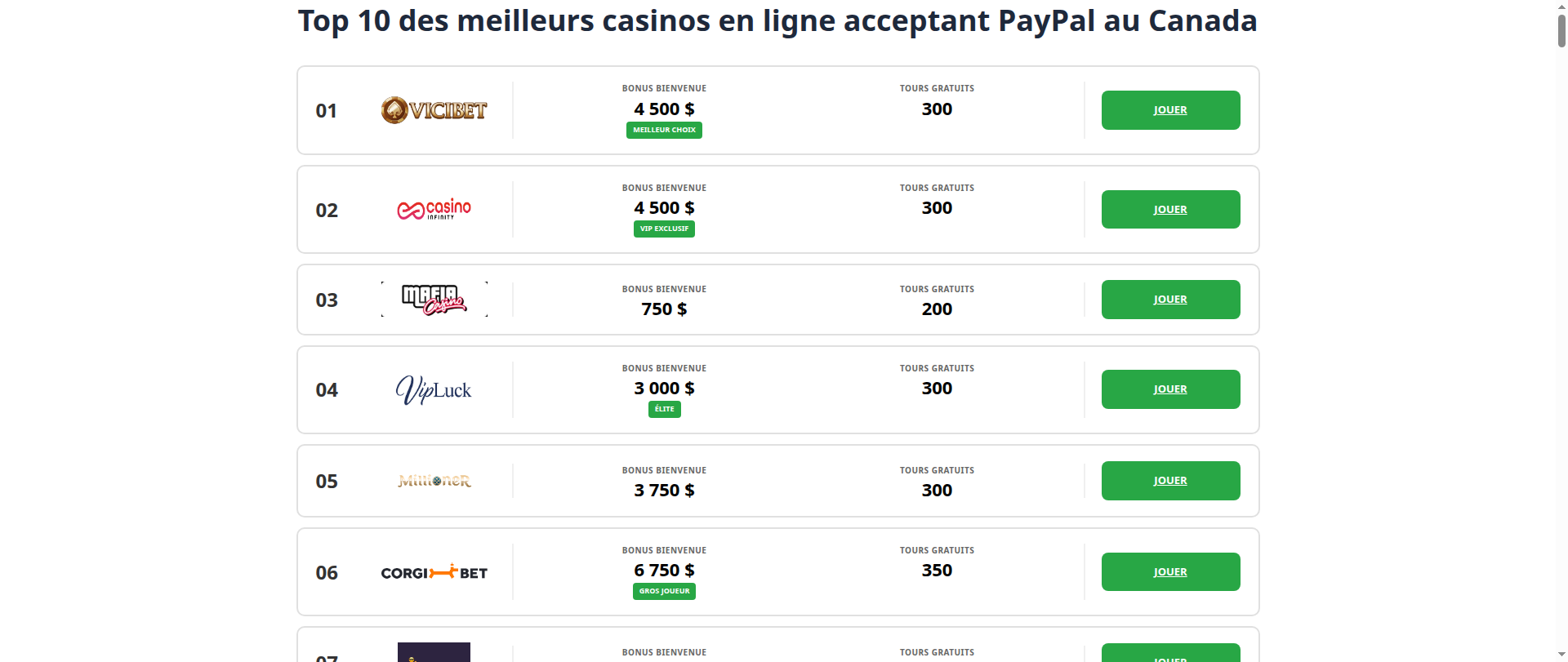The height and width of the screenshot is (662, 1568).
Task: Open the Mafia Casino logo
Action: point(434,300)
